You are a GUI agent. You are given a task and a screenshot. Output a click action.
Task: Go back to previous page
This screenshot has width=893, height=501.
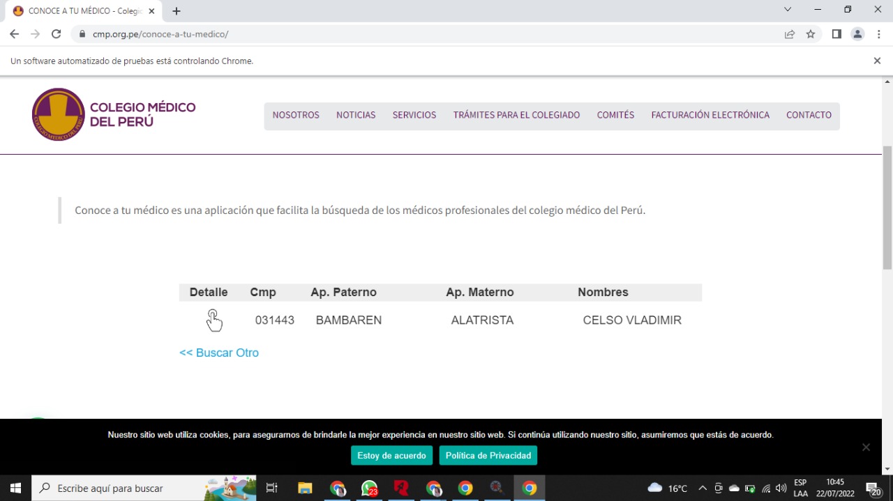pyautogui.click(x=14, y=34)
